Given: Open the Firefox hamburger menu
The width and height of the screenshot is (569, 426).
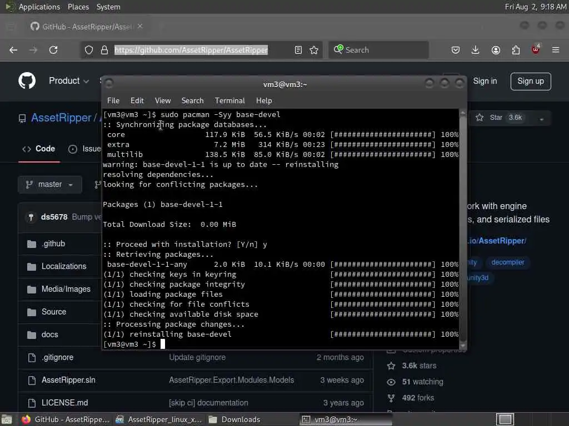Looking at the screenshot, I should point(556,50).
